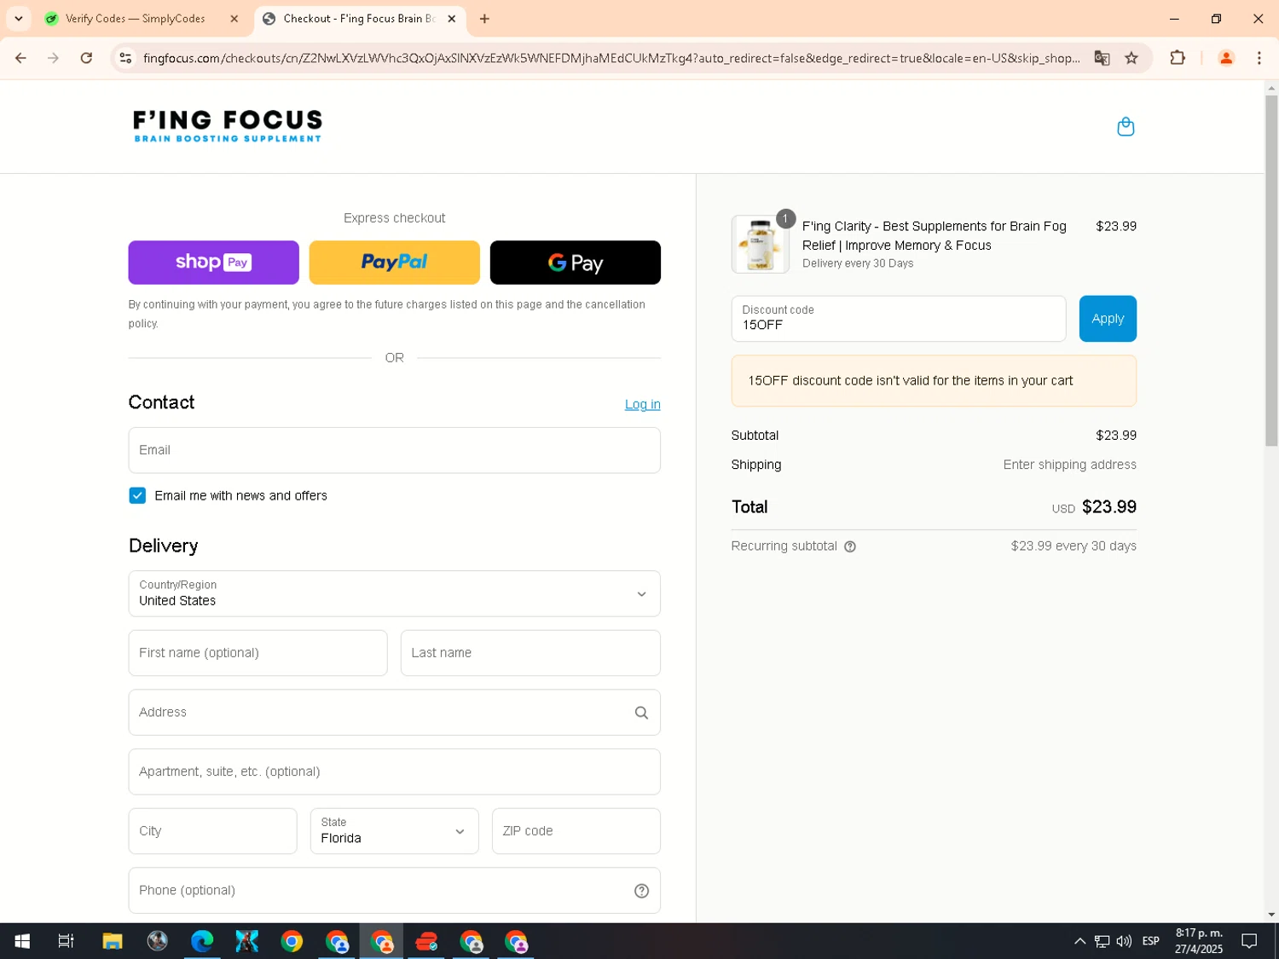The width and height of the screenshot is (1279, 959).
Task: Click the Phone (optional) field
Action: [x=394, y=891]
